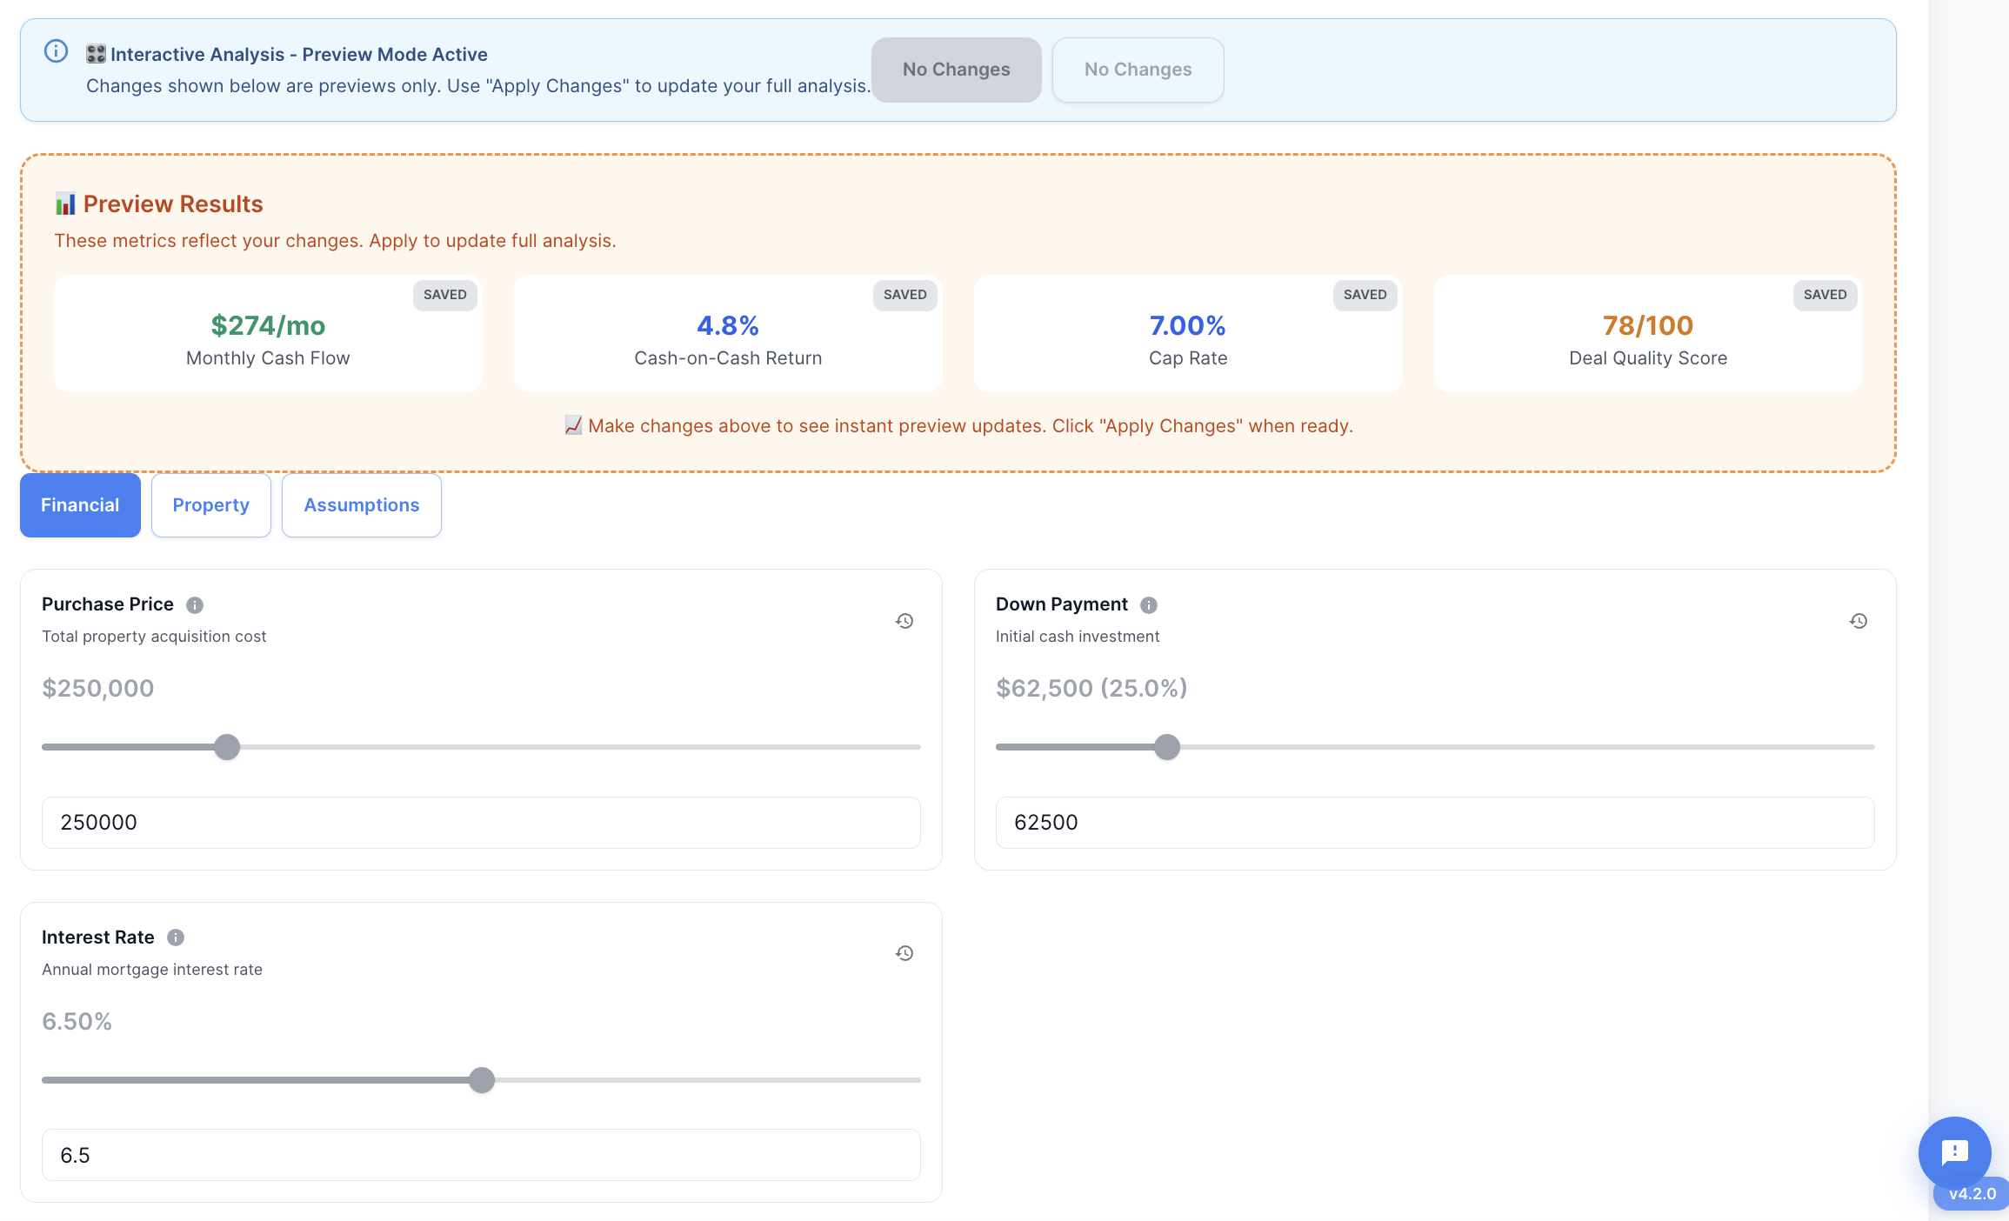Click the info icon beside Purchase Price
The height and width of the screenshot is (1221, 2009).
click(195, 605)
